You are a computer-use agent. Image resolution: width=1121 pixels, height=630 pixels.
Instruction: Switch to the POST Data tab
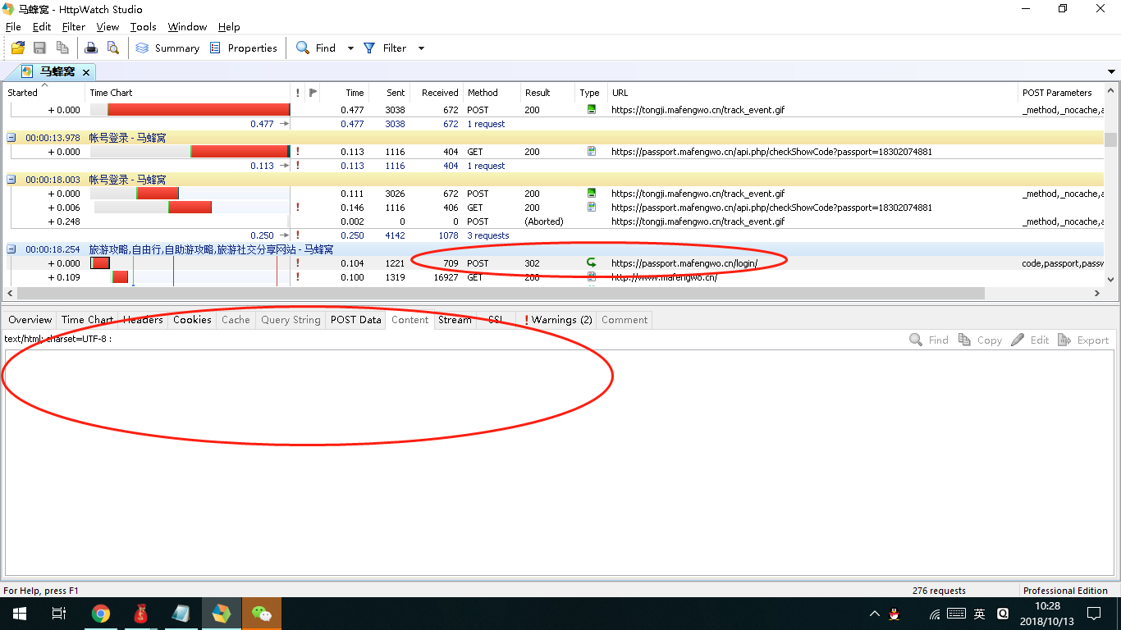coord(355,320)
